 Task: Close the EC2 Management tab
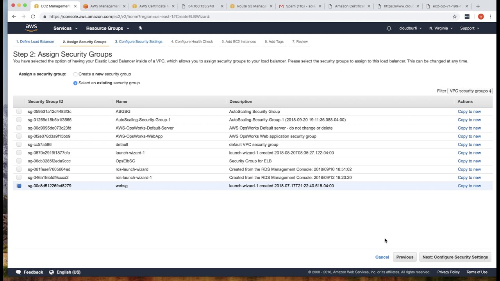tap(75, 6)
